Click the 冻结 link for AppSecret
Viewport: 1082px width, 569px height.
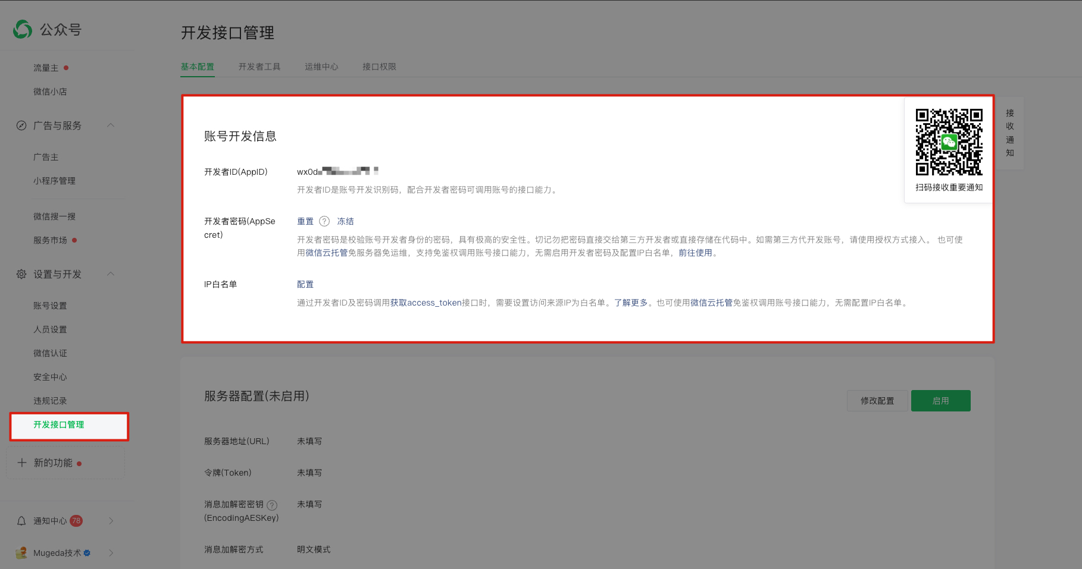pos(345,221)
